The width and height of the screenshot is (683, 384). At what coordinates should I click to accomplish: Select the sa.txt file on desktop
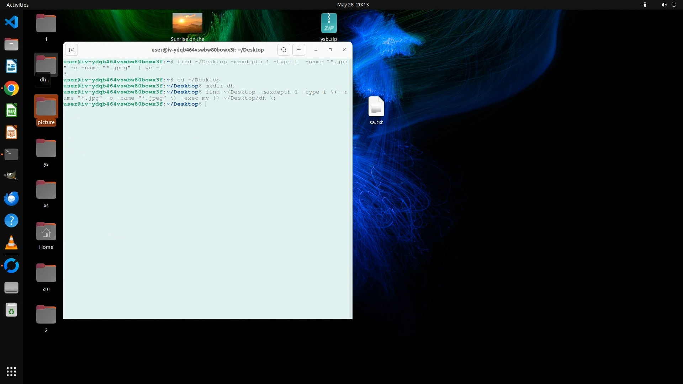click(x=376, y=107)
